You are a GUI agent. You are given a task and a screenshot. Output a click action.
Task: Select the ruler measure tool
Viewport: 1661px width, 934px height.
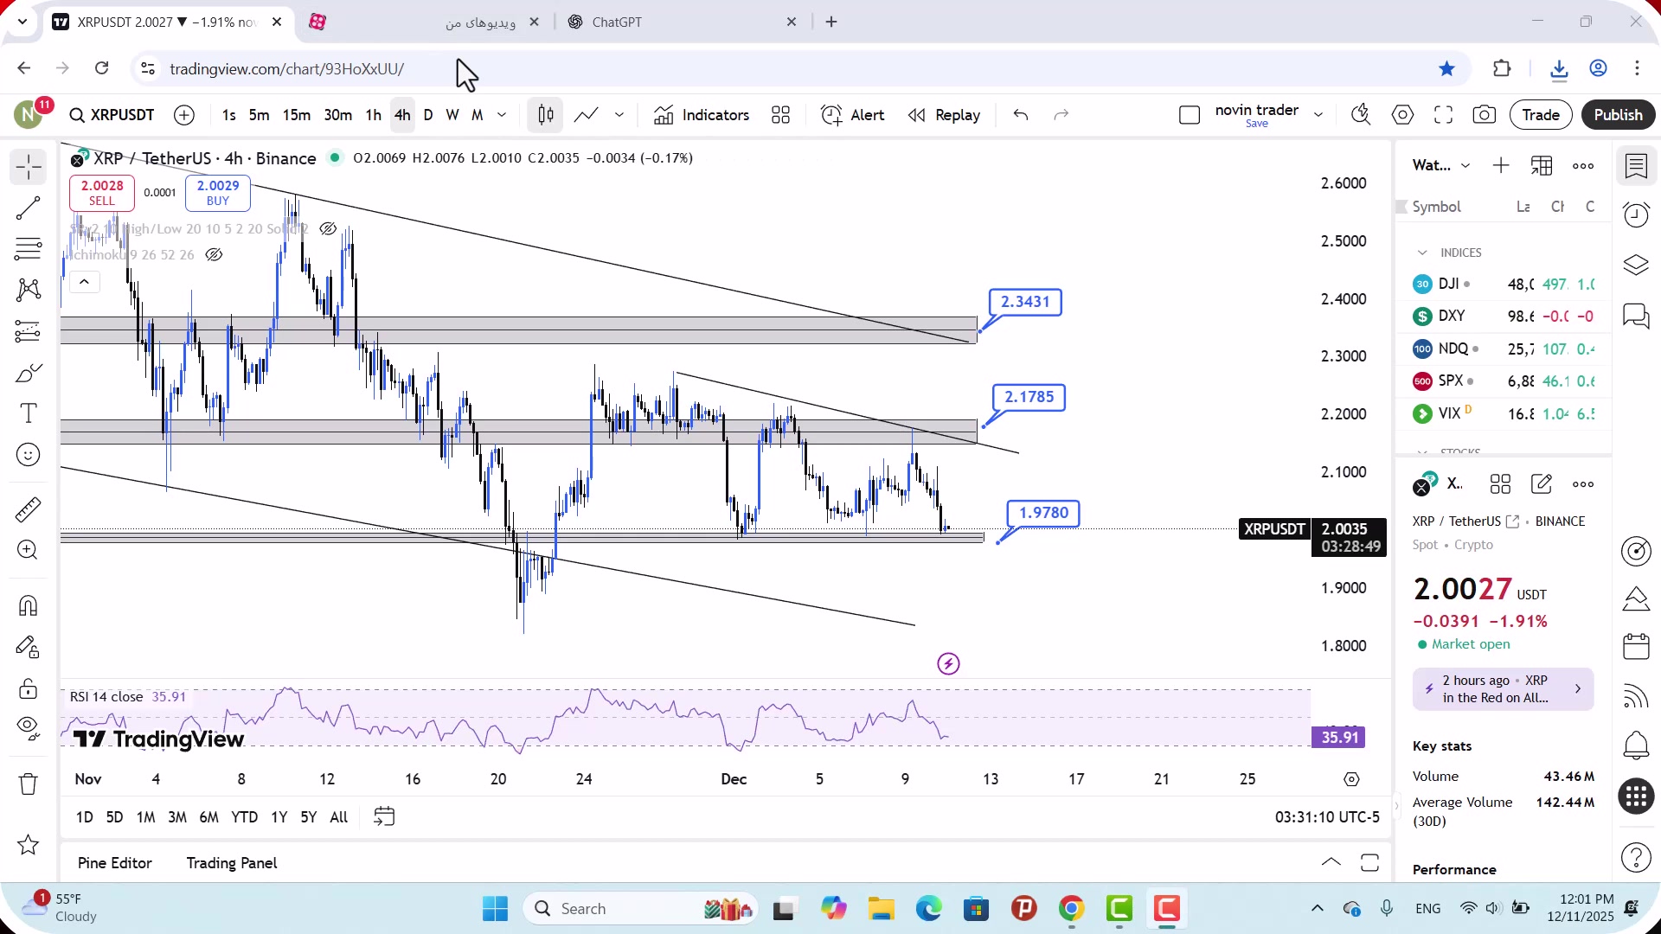pyautogui.click(x=28, y=509)
